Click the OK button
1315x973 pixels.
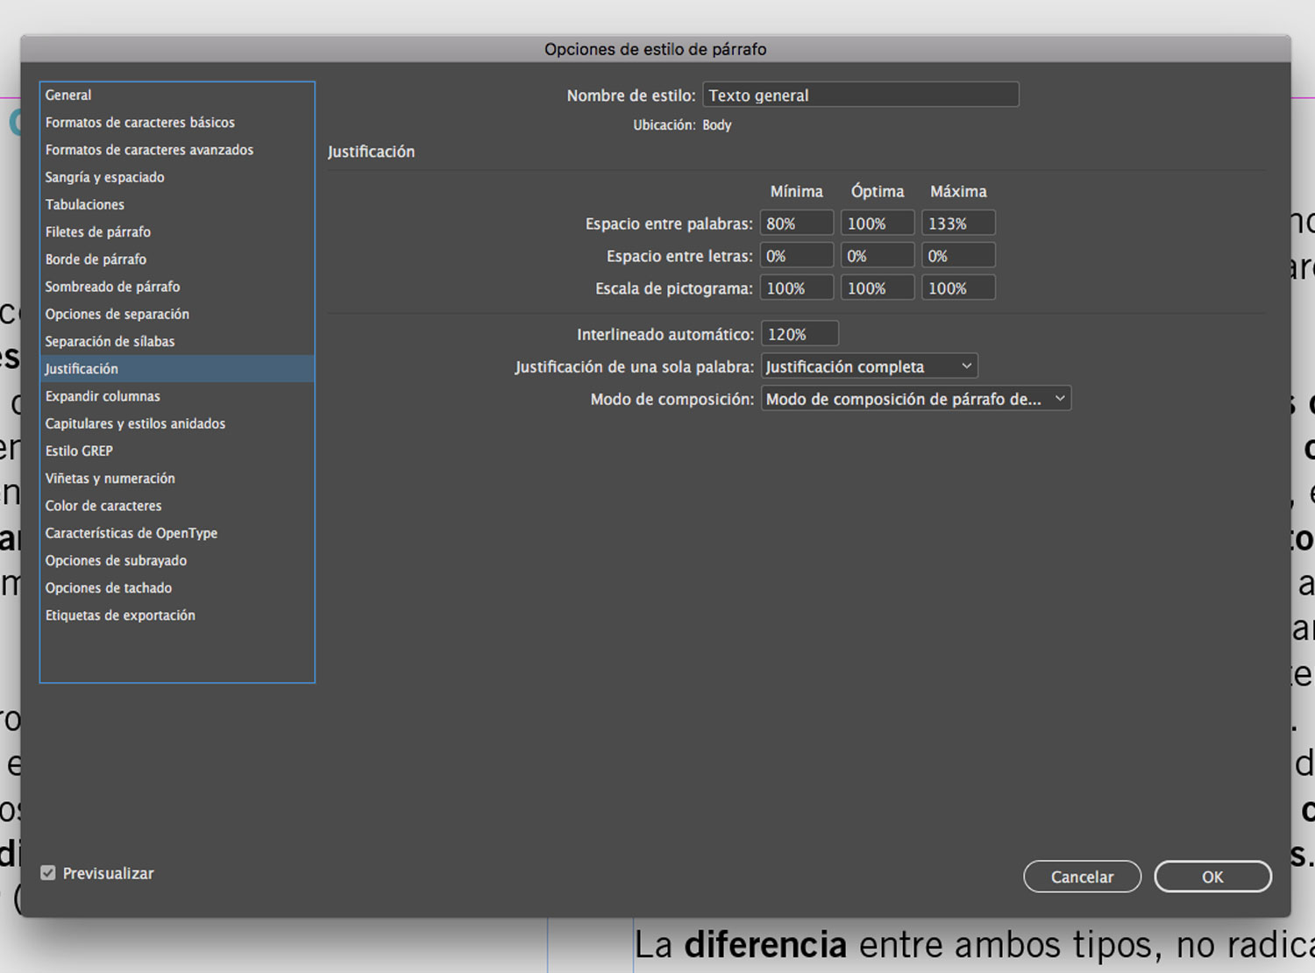click(1212, 877)
